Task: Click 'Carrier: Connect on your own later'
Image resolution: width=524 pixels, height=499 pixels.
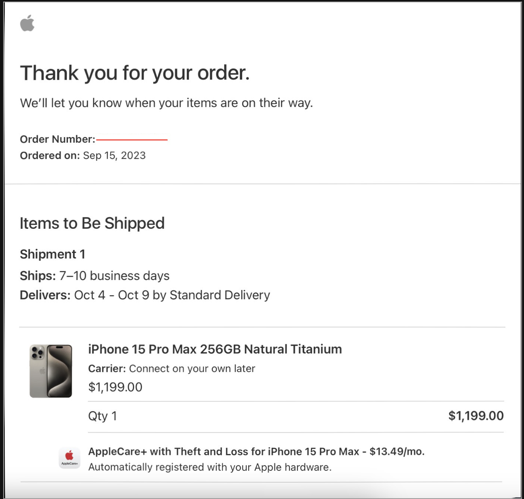Action: [172, 369]
